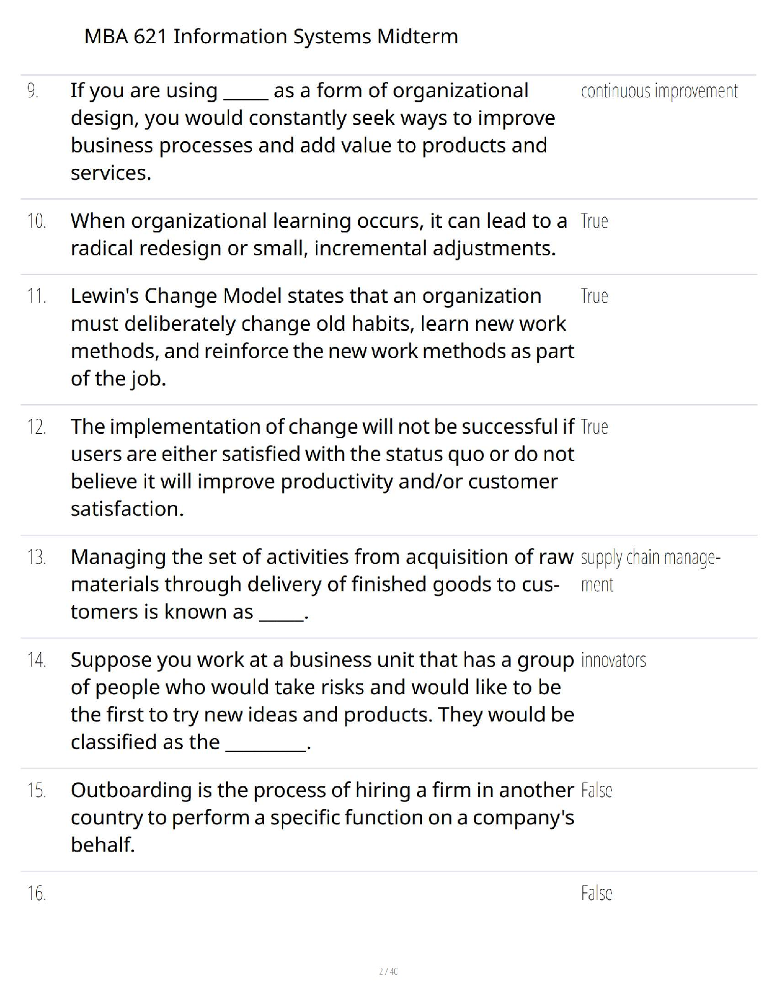Screen dimensions: 777x1006
Task: Click the Outboarding question text
Action: click(322, 817)
